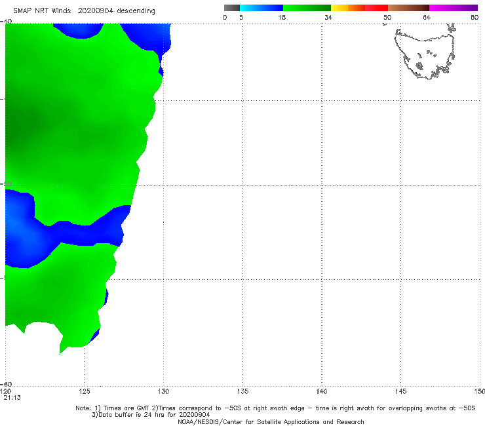Click the longitude label 145
The height and width of the screenshot is (426, 485).
coord(401,391)
